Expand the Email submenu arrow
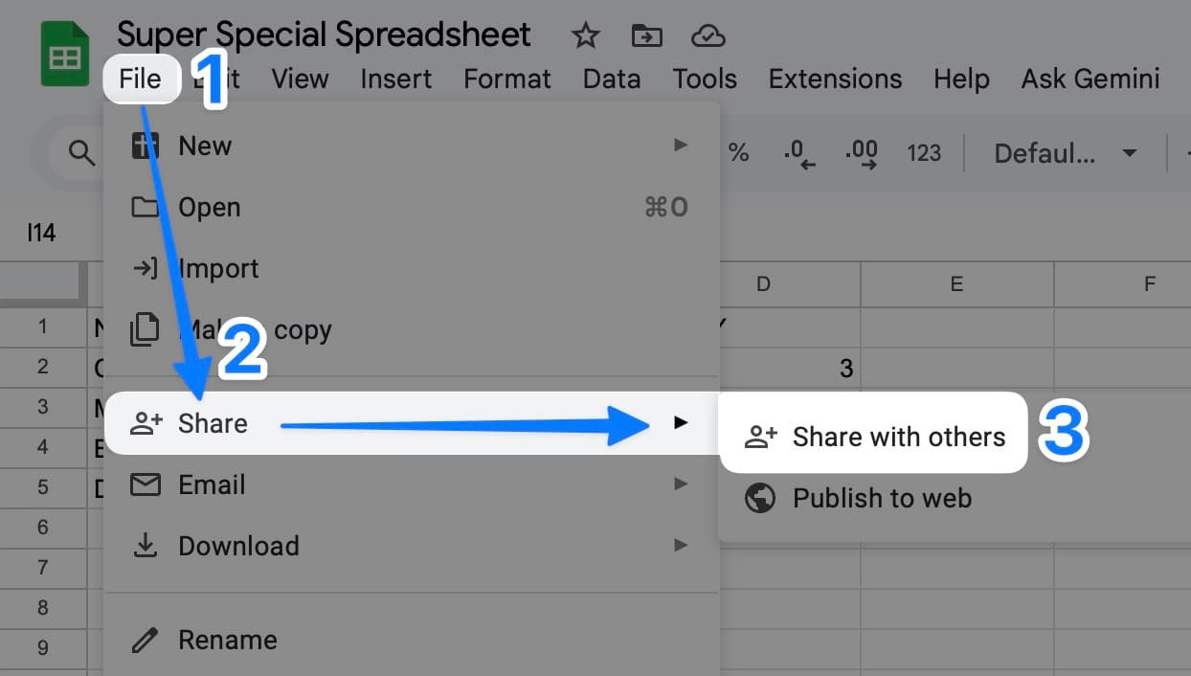Image resolution: width=1191 pixels, height=676 pixels. (x=681, y=484)
